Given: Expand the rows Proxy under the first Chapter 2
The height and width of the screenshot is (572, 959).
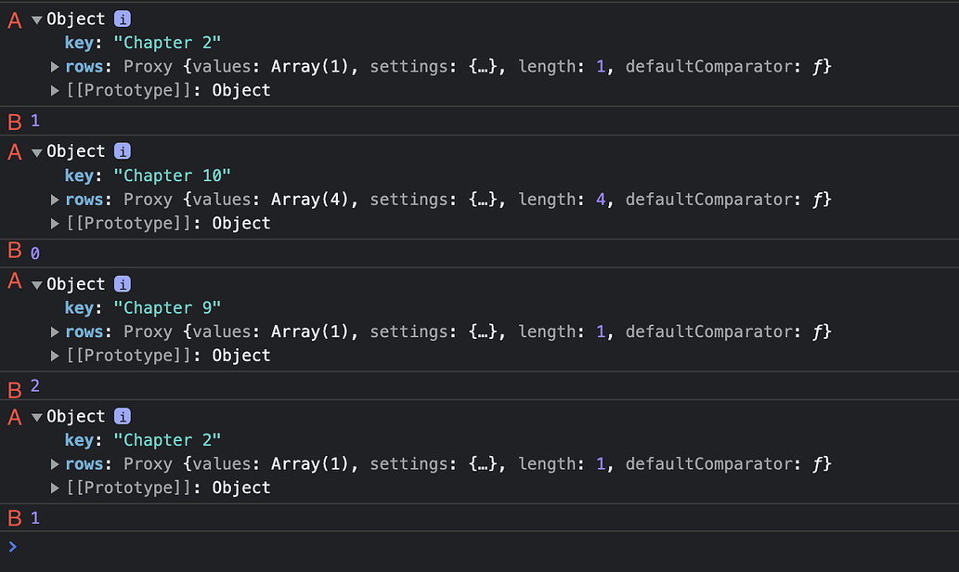Looking at the screenshot, I should (55, 66).
